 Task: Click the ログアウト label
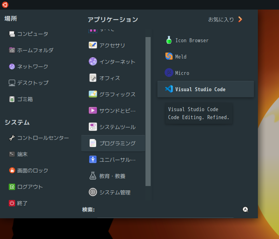(30, 187)
